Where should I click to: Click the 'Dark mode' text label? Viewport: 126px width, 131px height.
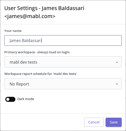26,99
